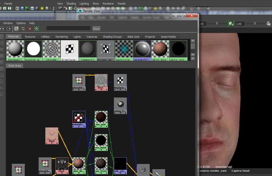This screenshot has width=272, height=176.
Task: Toggle the green-bracketed sphere icon in viewport toolbar
Action: (x=27, y=8)
